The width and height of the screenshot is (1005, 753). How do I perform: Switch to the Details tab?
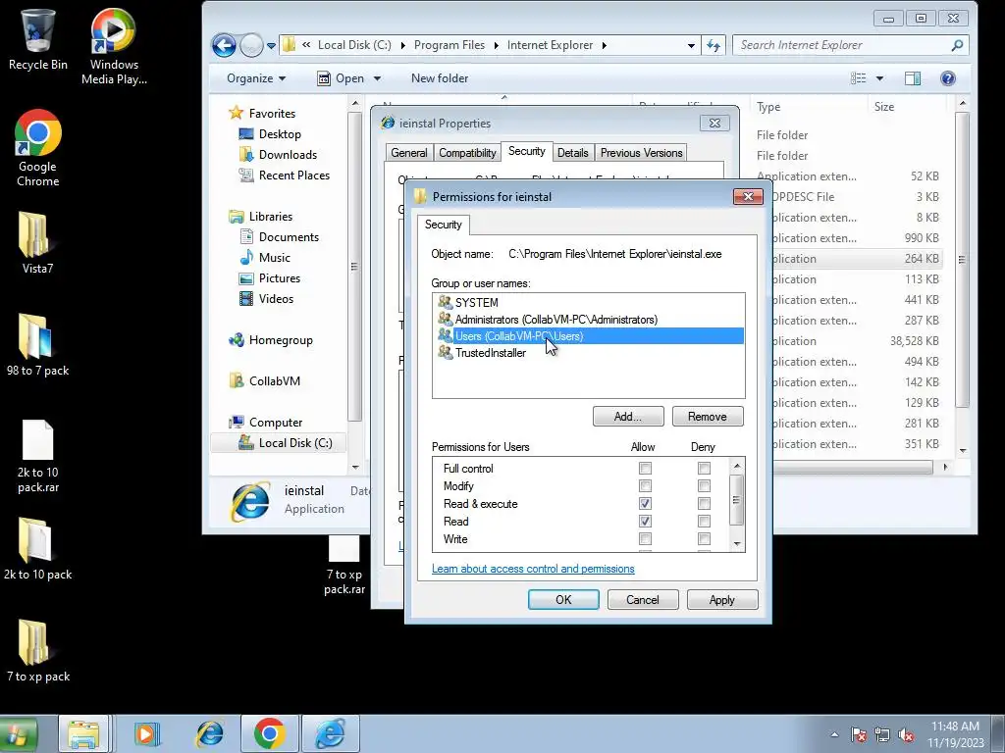(572, 153)
